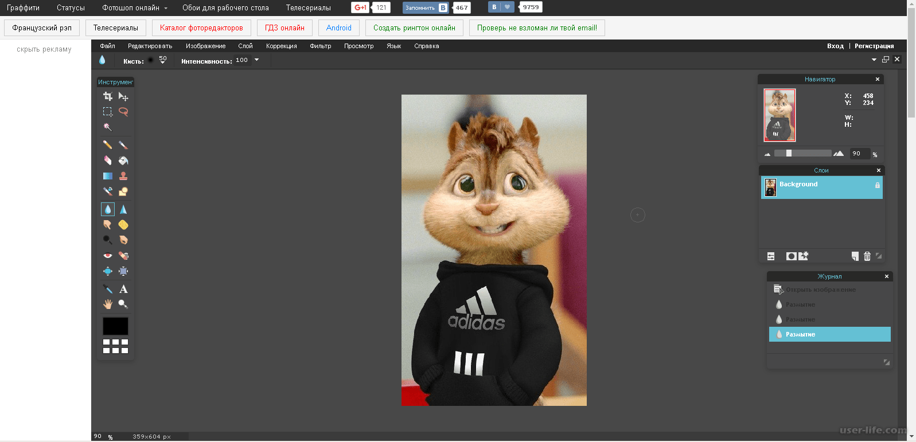
Task: Open the Коррекция menu
Action: (x=281, y=46)
